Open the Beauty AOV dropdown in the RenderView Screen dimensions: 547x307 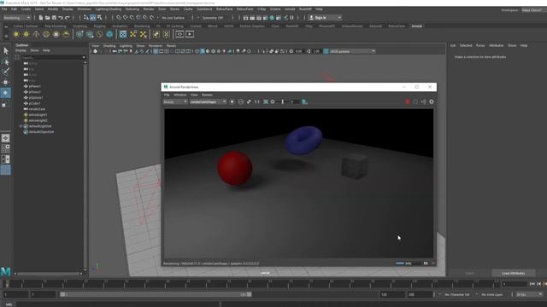175,101
